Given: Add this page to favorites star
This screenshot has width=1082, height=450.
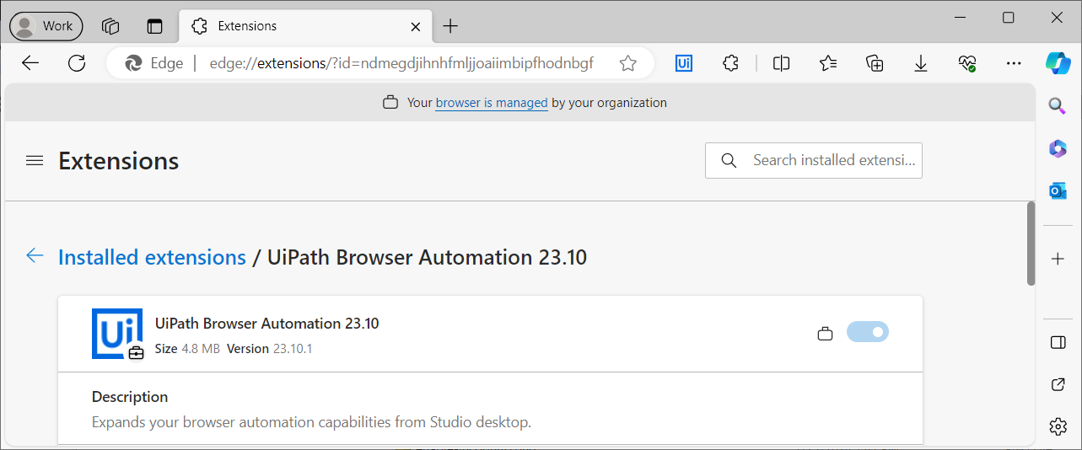Looking at the screenshot, I should pyautogui.click(x=627, y=63).
